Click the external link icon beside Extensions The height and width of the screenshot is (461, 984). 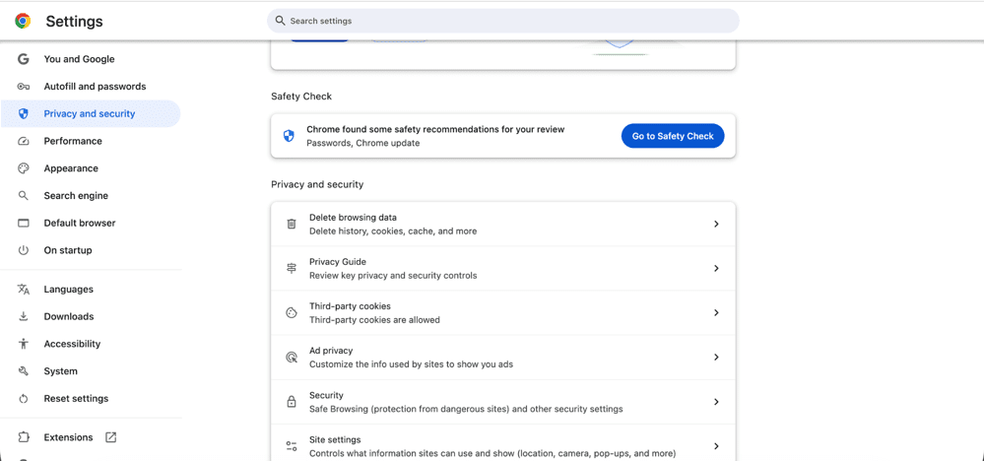(x=110, y=437)
